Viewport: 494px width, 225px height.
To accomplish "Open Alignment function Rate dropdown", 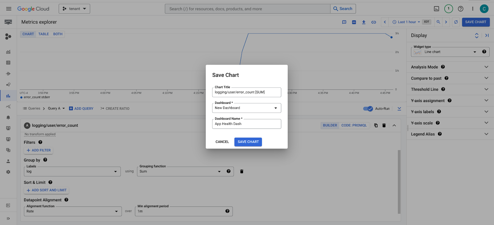I will click(x=73, y=211).
